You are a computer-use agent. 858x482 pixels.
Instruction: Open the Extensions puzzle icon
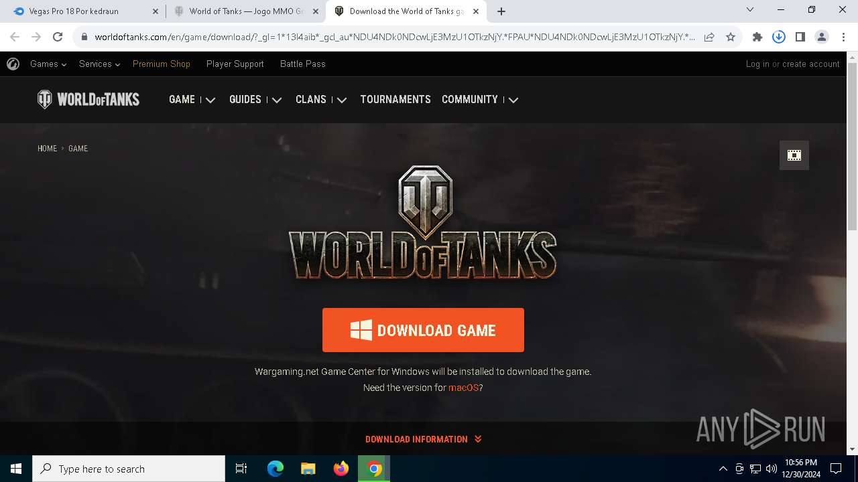coord(757,37)
